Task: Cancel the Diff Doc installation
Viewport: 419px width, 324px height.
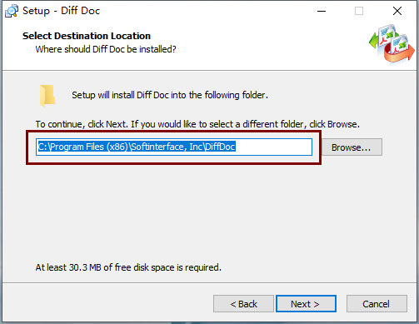Action: 377,304
